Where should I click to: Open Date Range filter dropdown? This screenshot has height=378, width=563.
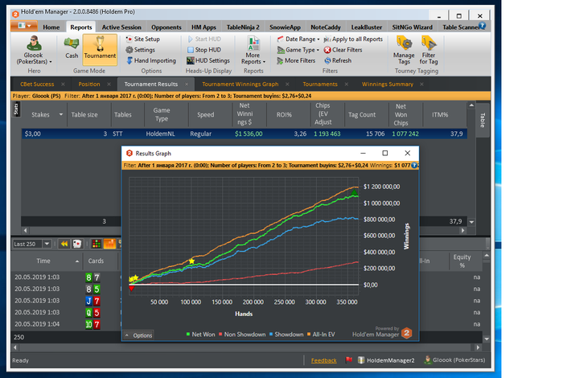pyautogui.click(x=298, y=39)
